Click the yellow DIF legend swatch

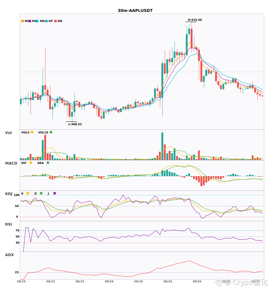[31, 163]
